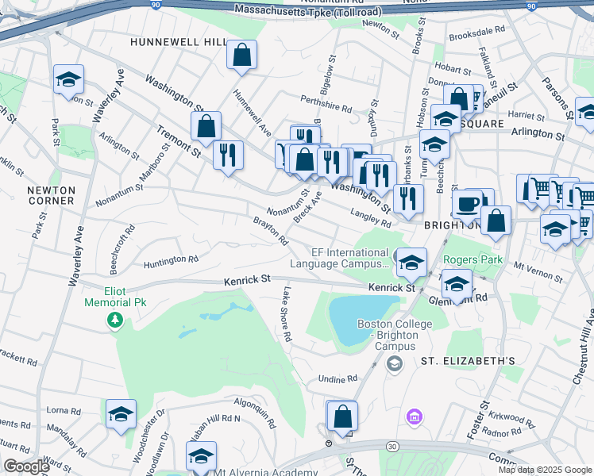Select the Langley Rd label
The width and height of the screenshot is (594, 476).
point(371,218)
